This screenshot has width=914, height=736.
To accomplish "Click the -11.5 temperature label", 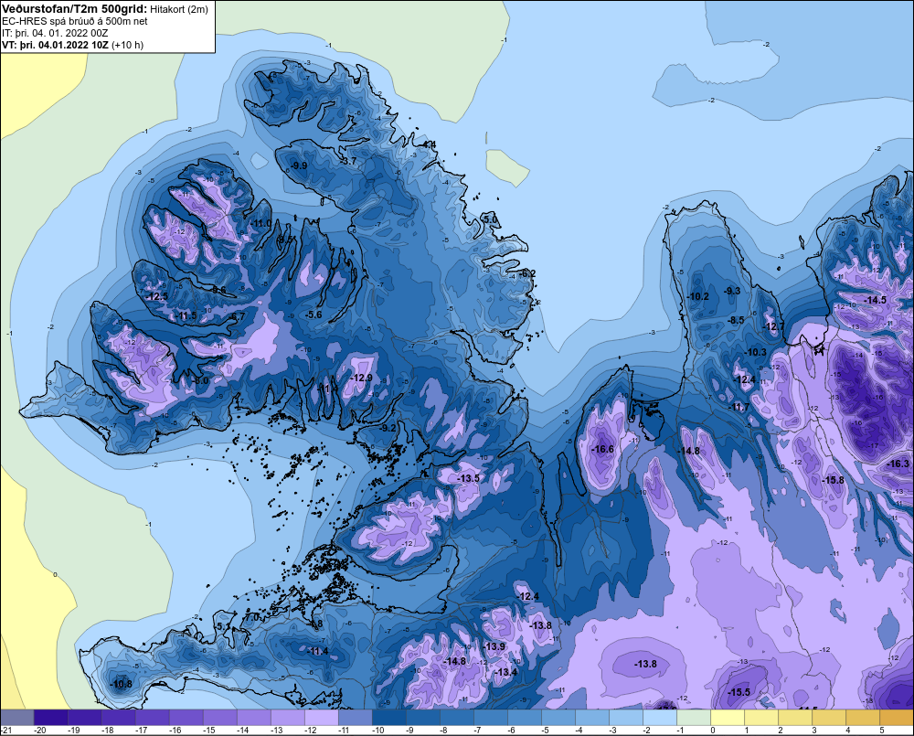I will point(186,316).
